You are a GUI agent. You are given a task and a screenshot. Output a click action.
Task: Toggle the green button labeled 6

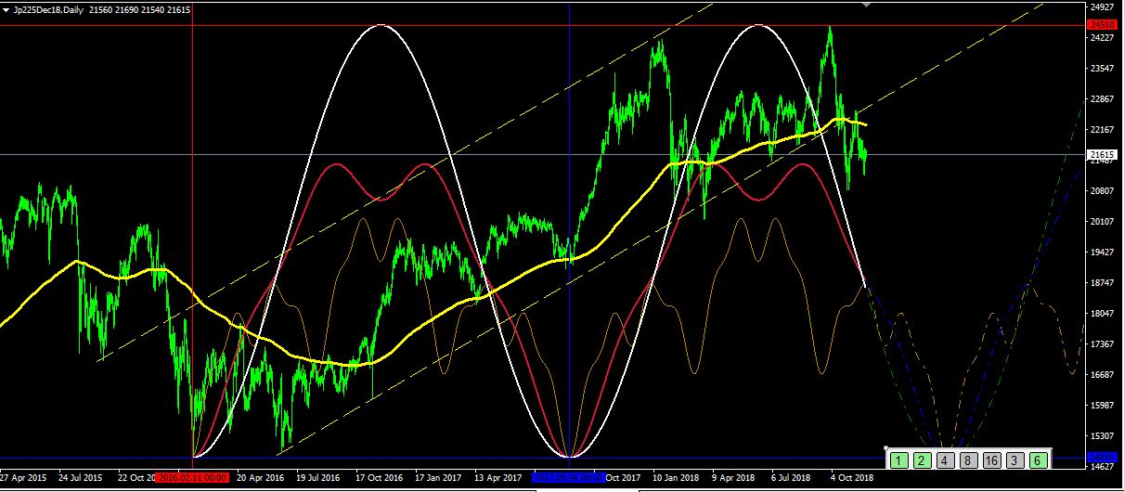pyautogui.click(x=1037, y=460)
